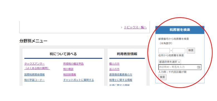Click the autofill icon in address field
This screenshot has width=217, height=101.
click(199, 67)
